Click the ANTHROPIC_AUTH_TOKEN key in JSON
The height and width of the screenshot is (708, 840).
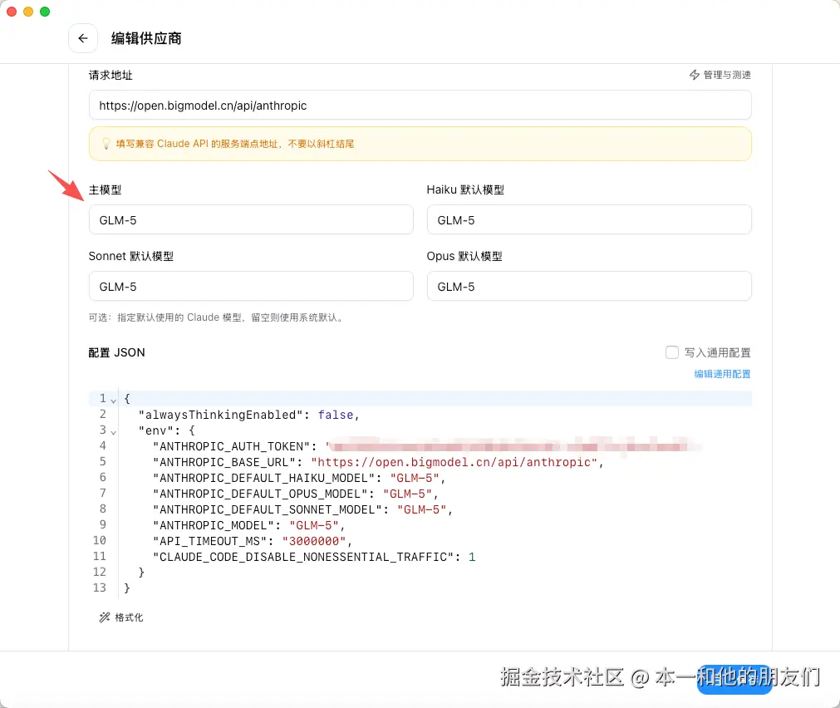(x=231, y=446)
